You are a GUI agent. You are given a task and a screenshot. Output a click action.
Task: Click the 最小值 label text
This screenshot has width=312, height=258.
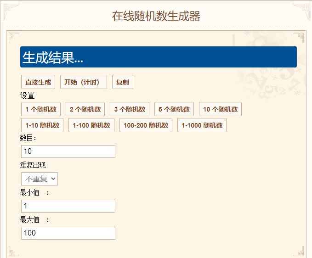(30, 192)
